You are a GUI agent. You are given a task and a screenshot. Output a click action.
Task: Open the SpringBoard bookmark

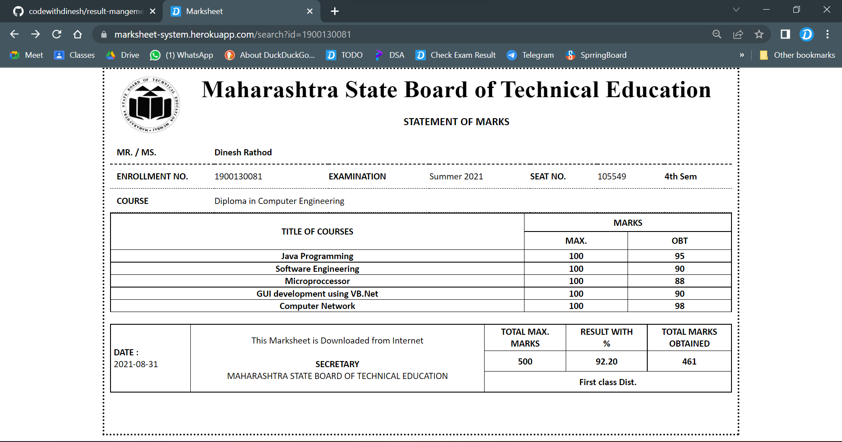tap(596, 55)
